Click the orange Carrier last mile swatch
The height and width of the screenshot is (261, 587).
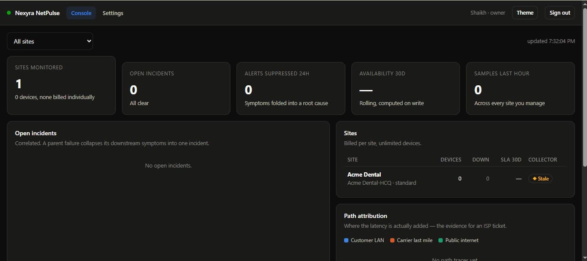tap(392, 240)
